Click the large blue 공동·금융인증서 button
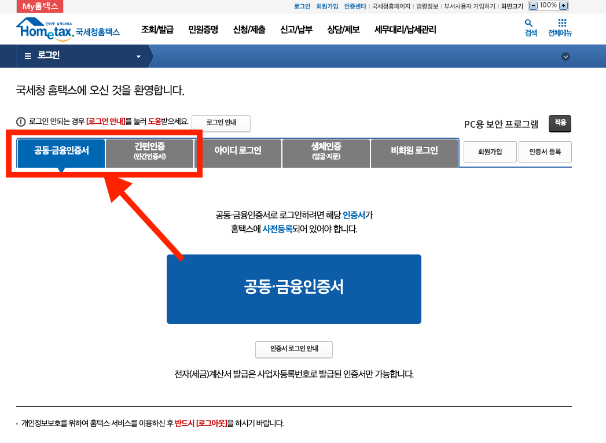606x443 pixels. click(293, 289)
